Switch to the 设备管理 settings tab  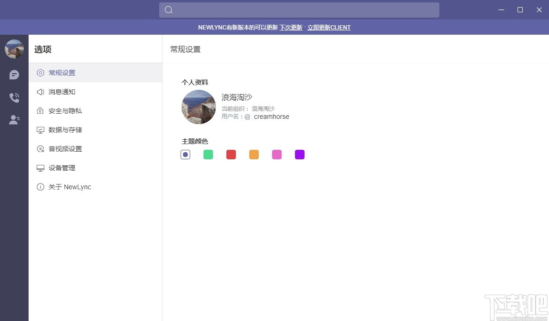61,168
